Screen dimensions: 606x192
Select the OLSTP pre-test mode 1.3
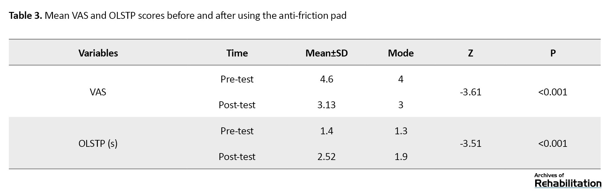coord(401,131)
